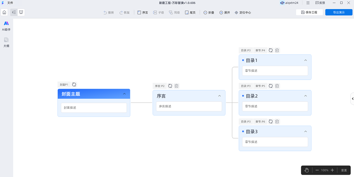
Task: Switch to presentation preview view
Action: tap(21, 12)
